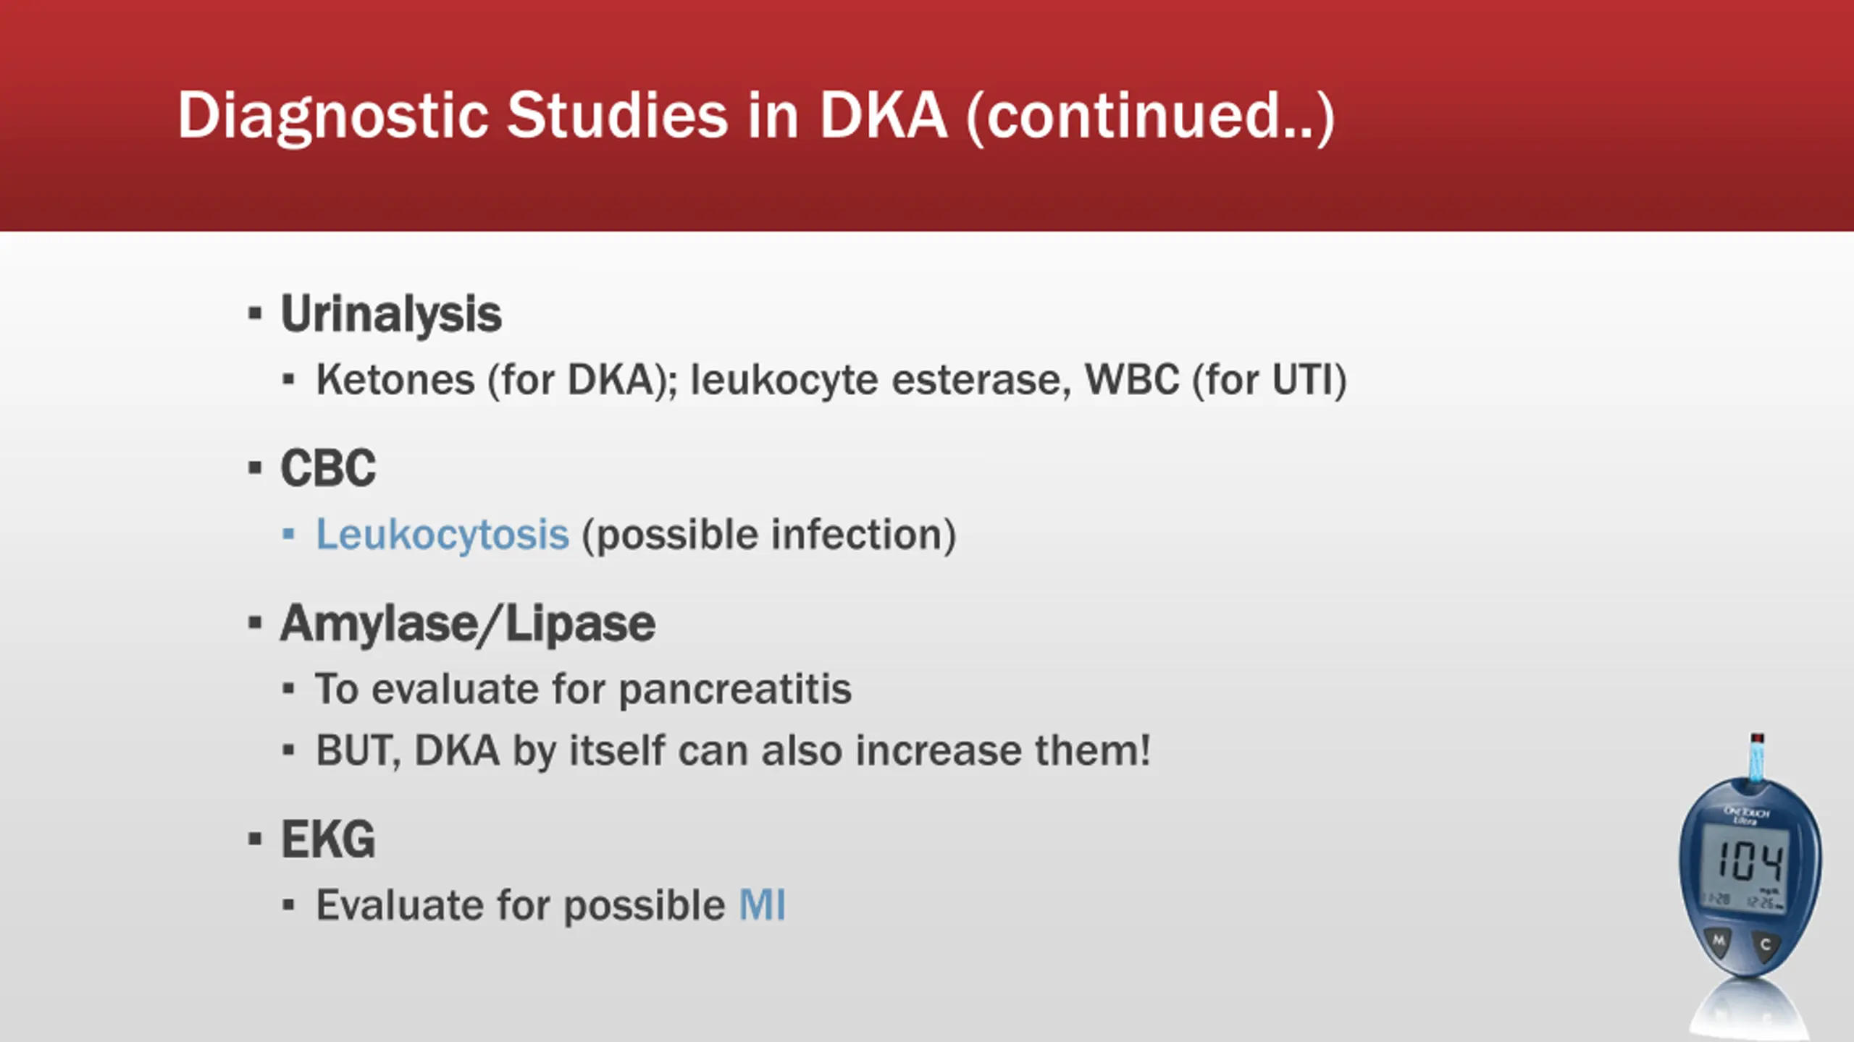Click the glucose meter's M button

coord(1719,941)
